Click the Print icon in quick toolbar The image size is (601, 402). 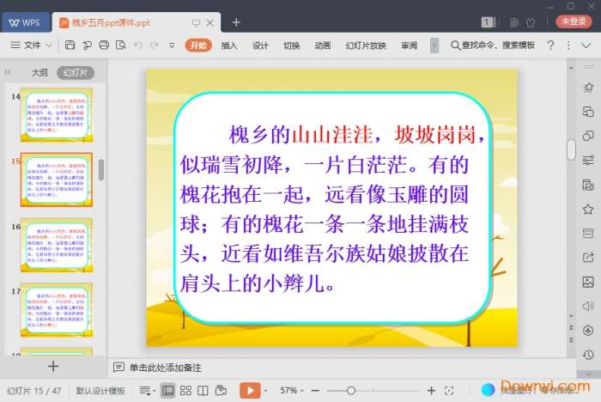(104, 45)
